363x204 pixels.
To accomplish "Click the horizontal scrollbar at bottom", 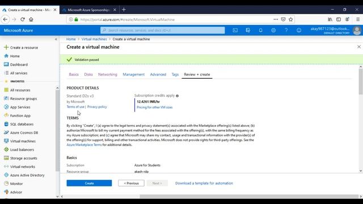I will [x=249, y=197].
